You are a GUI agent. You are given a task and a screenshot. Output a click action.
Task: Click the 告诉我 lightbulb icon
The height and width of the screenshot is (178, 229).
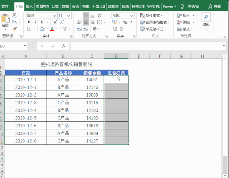pos(182,6)
